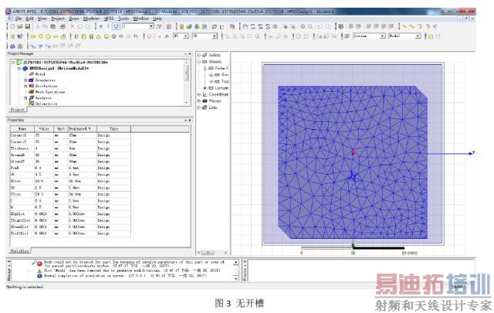Switch to the Variables tab
Viewport: 494px width, 313px height.
click(20, 251)
